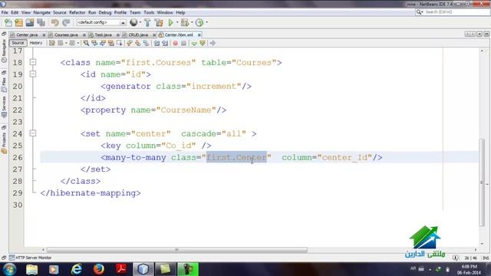Viewport: 491px width, 276px height.
Task: Click the Save All toolbar icon
Action: click(x=41, y=22)
